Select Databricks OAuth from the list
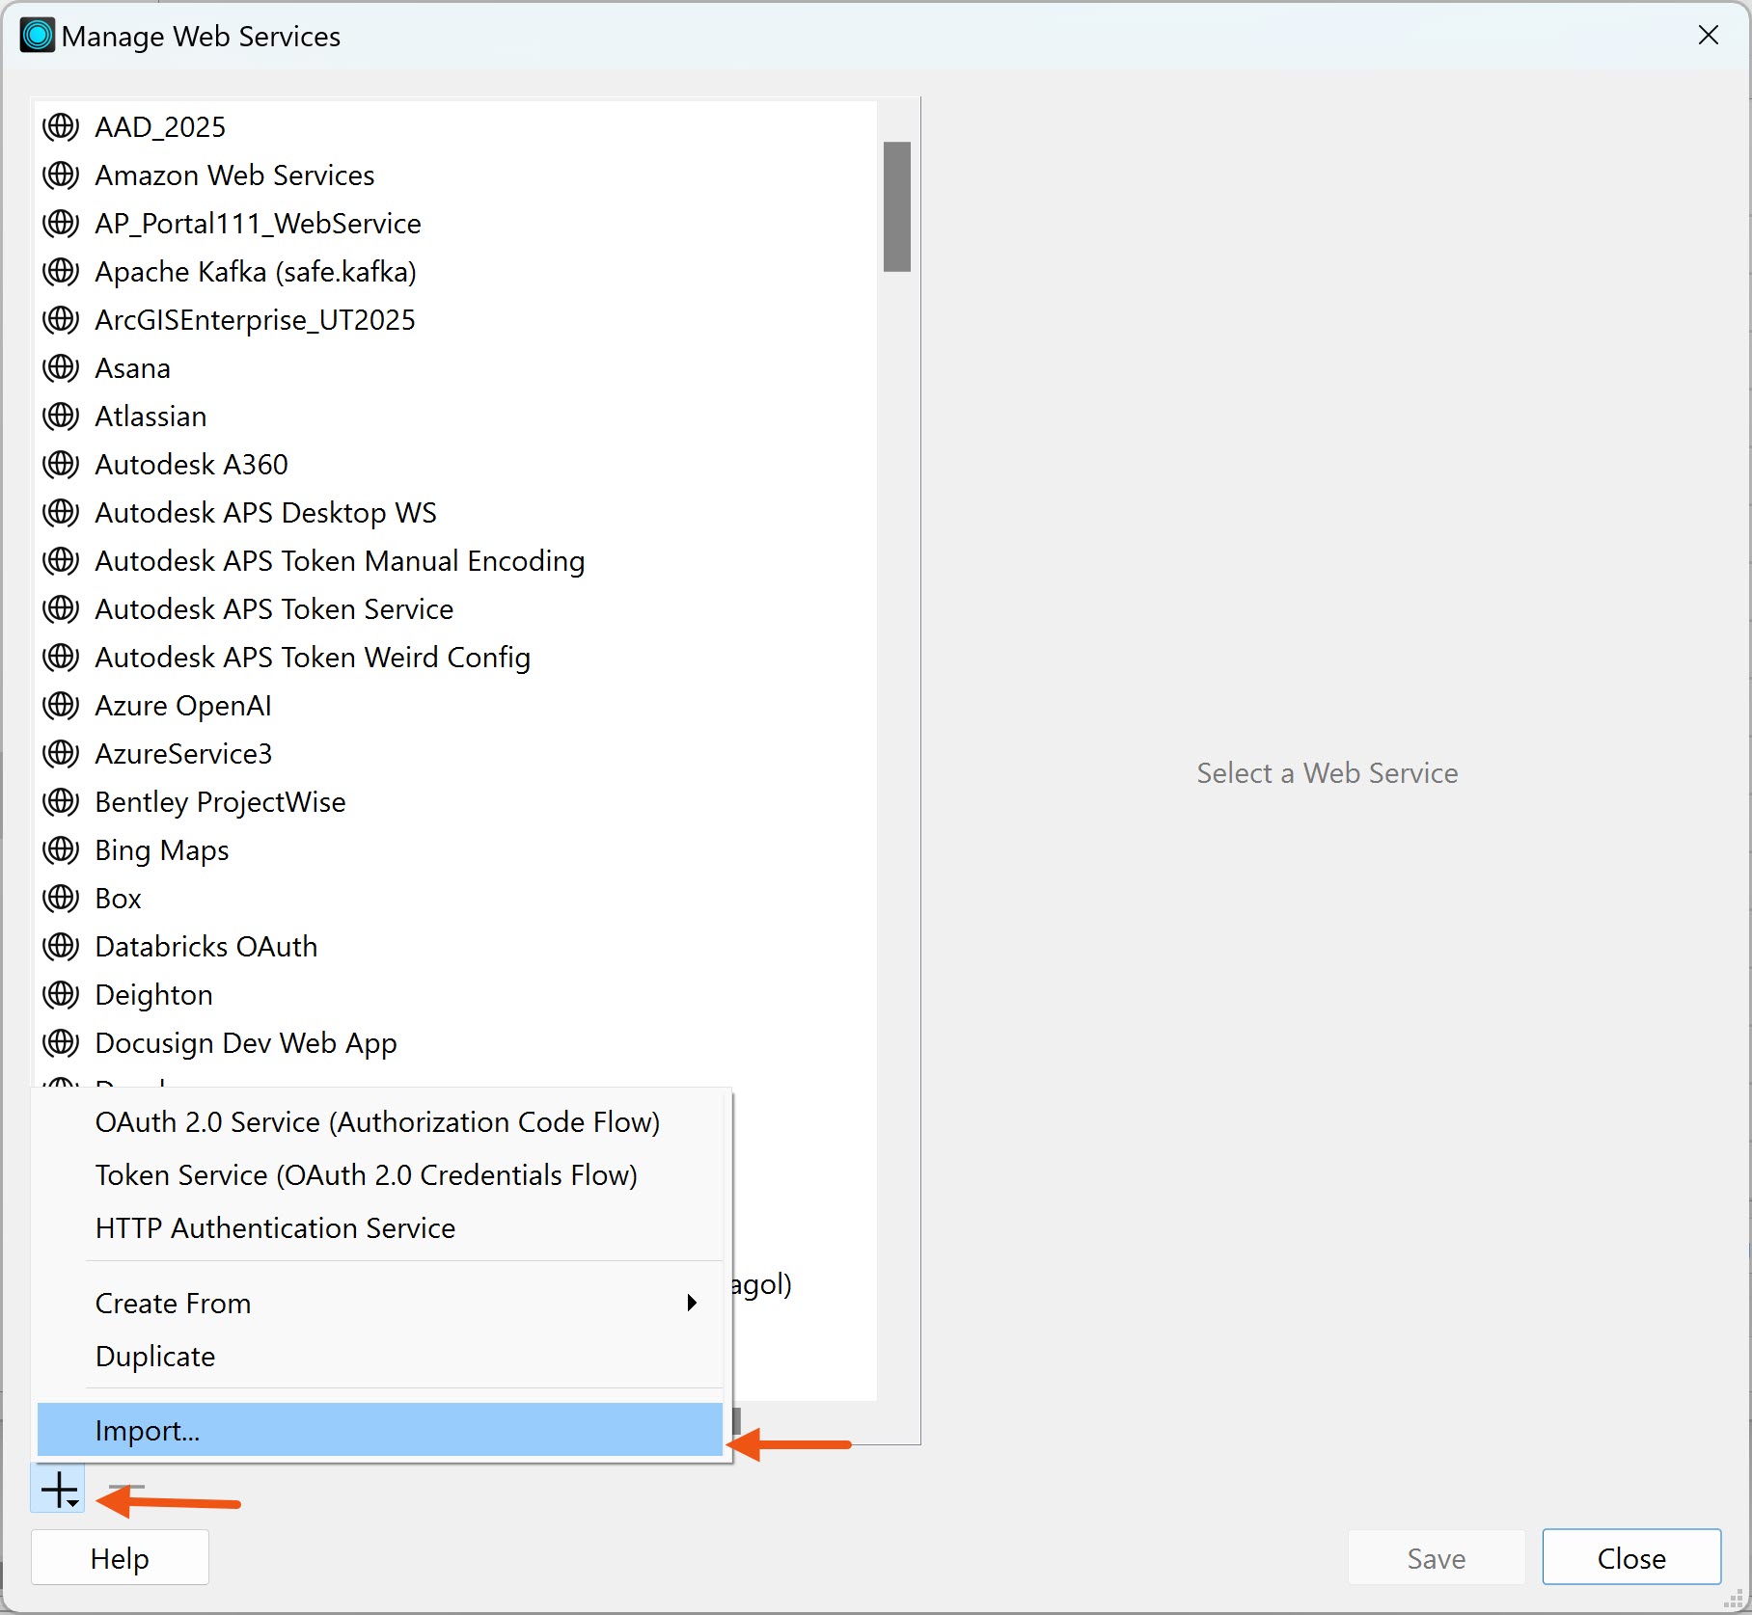The image size is (1752, 1615). click(205, 946)
